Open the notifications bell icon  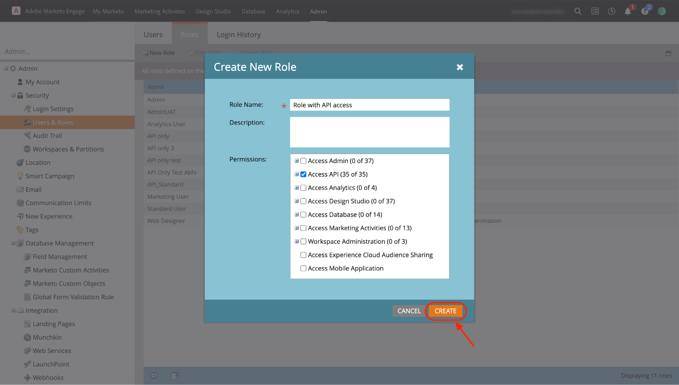pyautogui.click(x=628, y=11)
